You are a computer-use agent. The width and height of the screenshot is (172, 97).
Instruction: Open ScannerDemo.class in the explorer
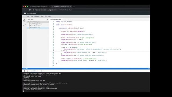coord(35,26)
